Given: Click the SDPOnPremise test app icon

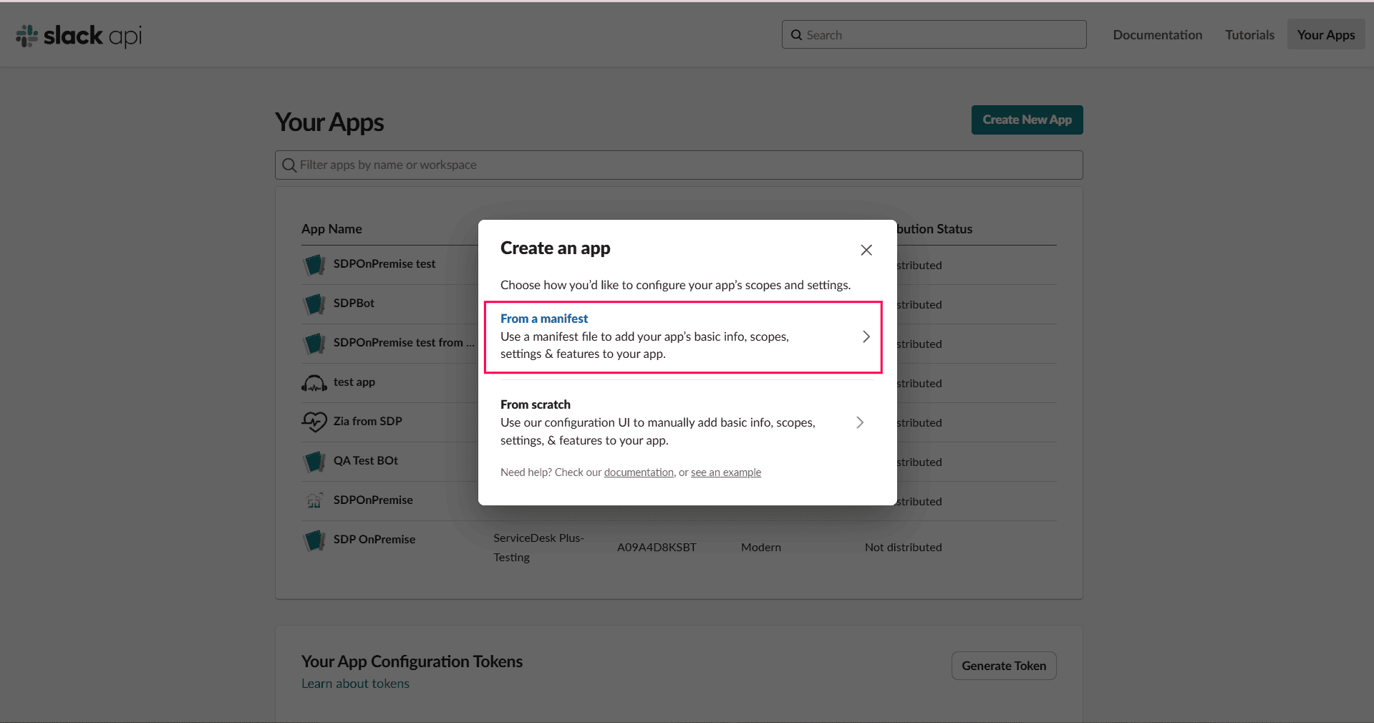Looking at the screenshot, I should point(314,264).
